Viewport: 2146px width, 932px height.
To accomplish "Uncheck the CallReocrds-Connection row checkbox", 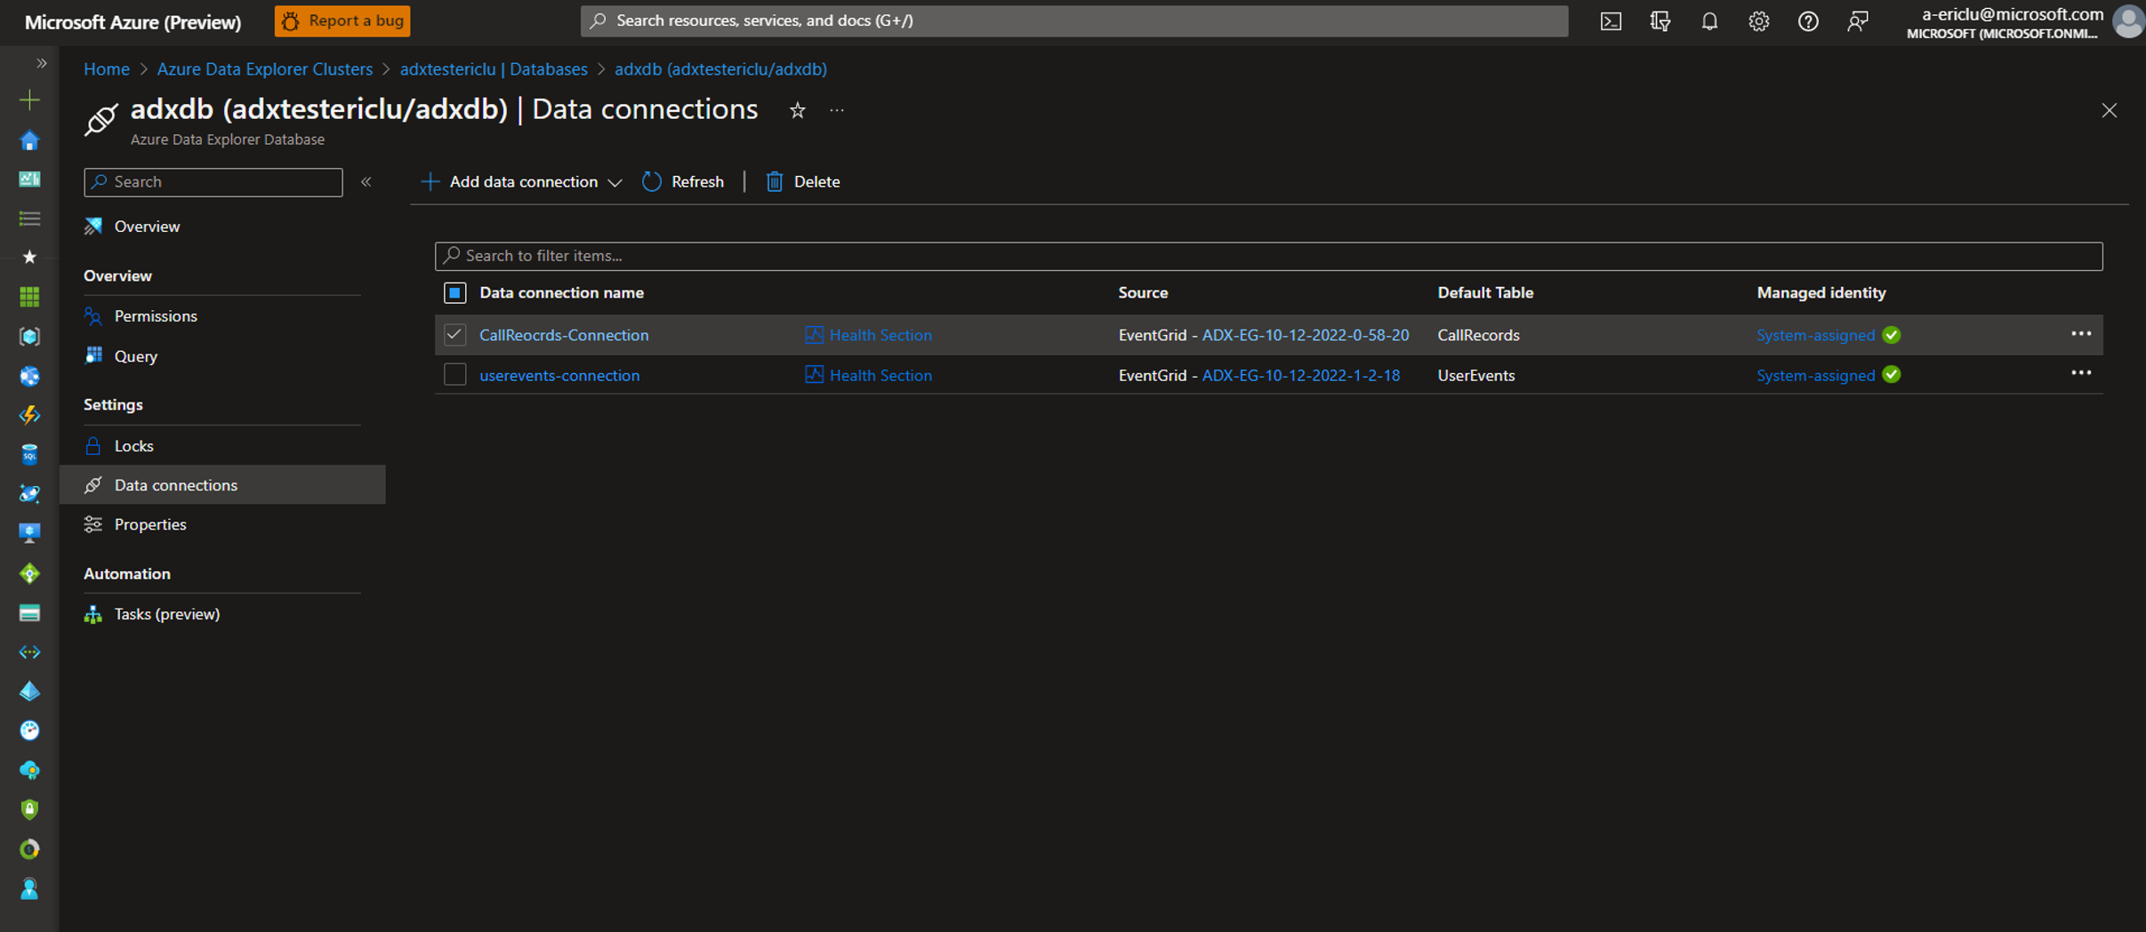I will click(x=454, y=334).
